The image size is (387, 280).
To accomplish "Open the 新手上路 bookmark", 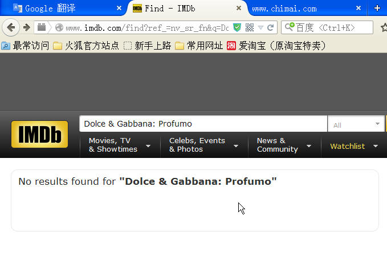I will [x=147, y=46].
